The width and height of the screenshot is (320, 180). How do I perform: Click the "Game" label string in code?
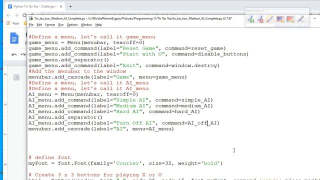click(x=123, y=77)
